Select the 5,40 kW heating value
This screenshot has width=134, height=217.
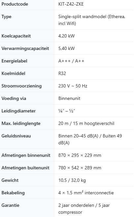(x=67, y=48)
